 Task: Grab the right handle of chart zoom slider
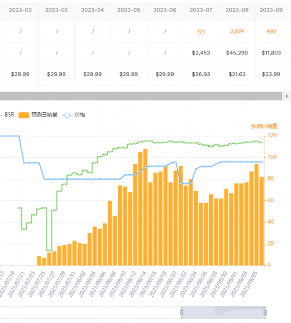265,312
